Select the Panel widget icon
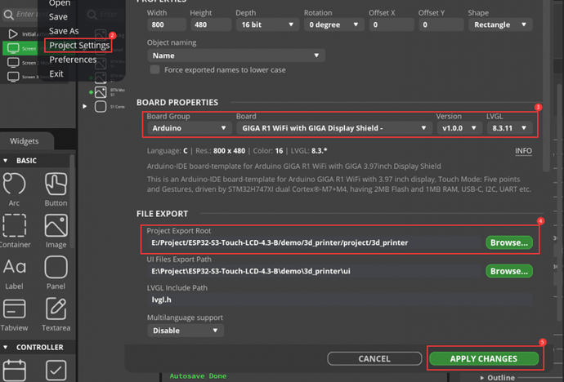Viewport: 564px width, 382px height. pos(56,268)
